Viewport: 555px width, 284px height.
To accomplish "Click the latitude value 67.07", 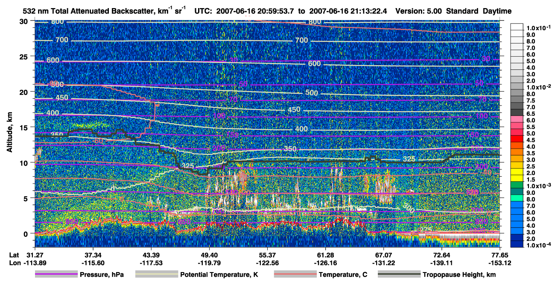I will click(383, 254).
